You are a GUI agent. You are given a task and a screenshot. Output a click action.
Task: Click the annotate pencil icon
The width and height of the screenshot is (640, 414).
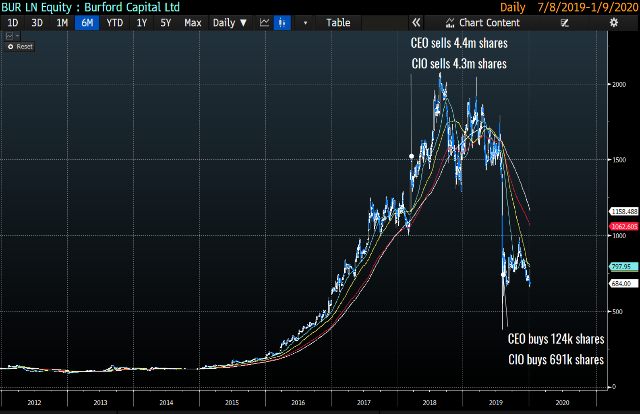565,23
